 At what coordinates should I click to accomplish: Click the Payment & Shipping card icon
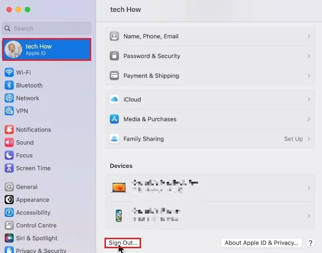click(114, 76)
